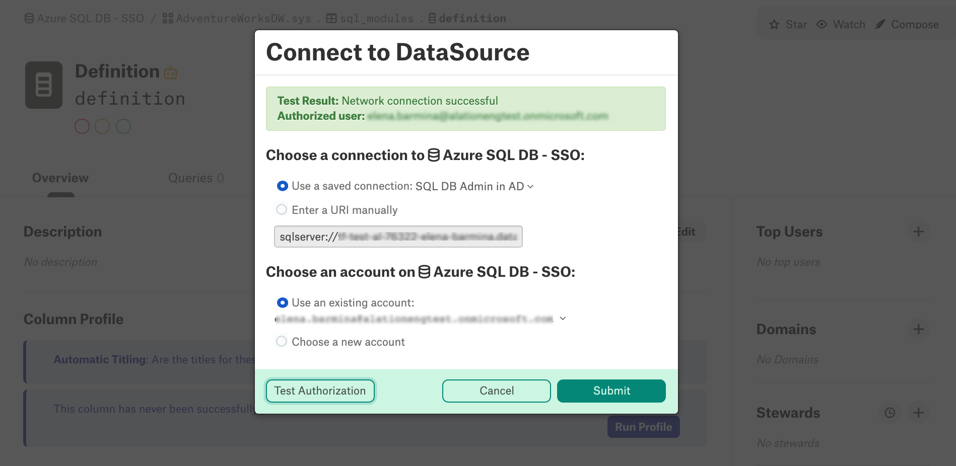Click the robot icon next to Definition title
956x466 pixels.
coord(171,73)
